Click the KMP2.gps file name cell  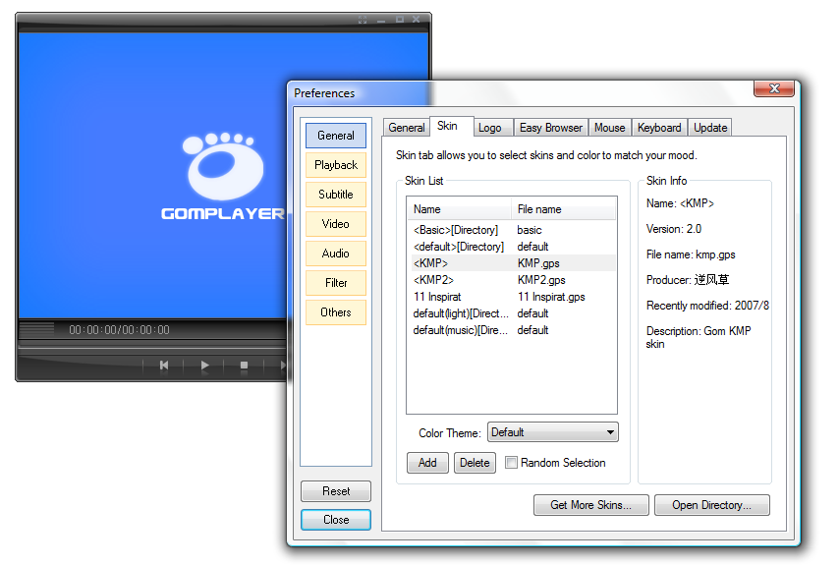pos(541,280)
